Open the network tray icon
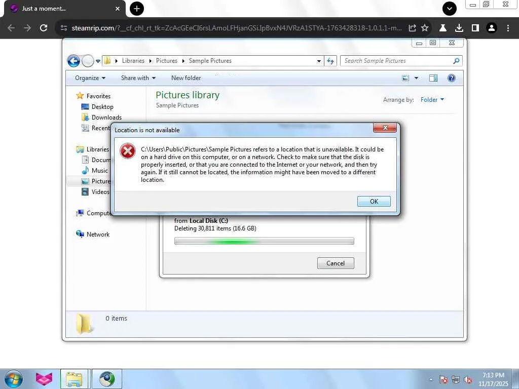The height and width of the screenshot is (389, 519). click(x=456, y=379)
